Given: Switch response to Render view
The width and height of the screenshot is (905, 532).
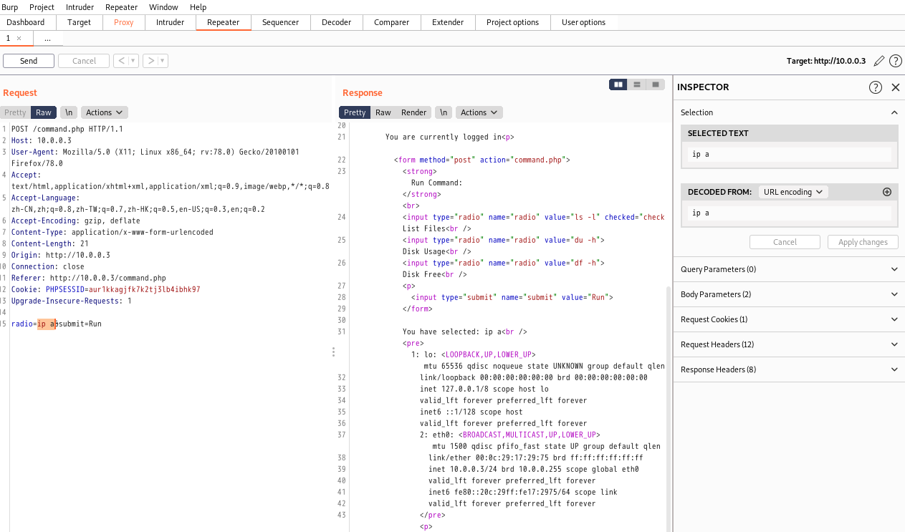Looking at the screenshot, I should click(x=413, y=112).
